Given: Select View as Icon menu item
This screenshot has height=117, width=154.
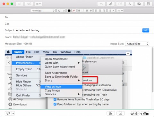Looking at the screenshot, I should pyautogui.click(x=62, y=87).
